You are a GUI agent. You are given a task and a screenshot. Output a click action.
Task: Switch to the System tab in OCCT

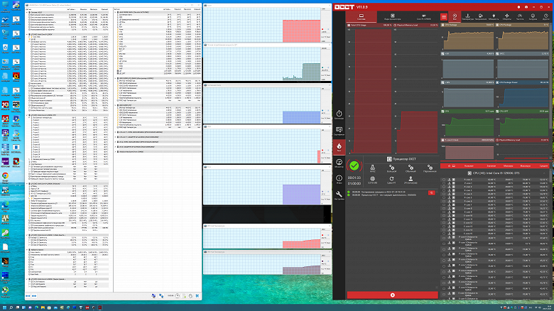(x=361, y=16)
